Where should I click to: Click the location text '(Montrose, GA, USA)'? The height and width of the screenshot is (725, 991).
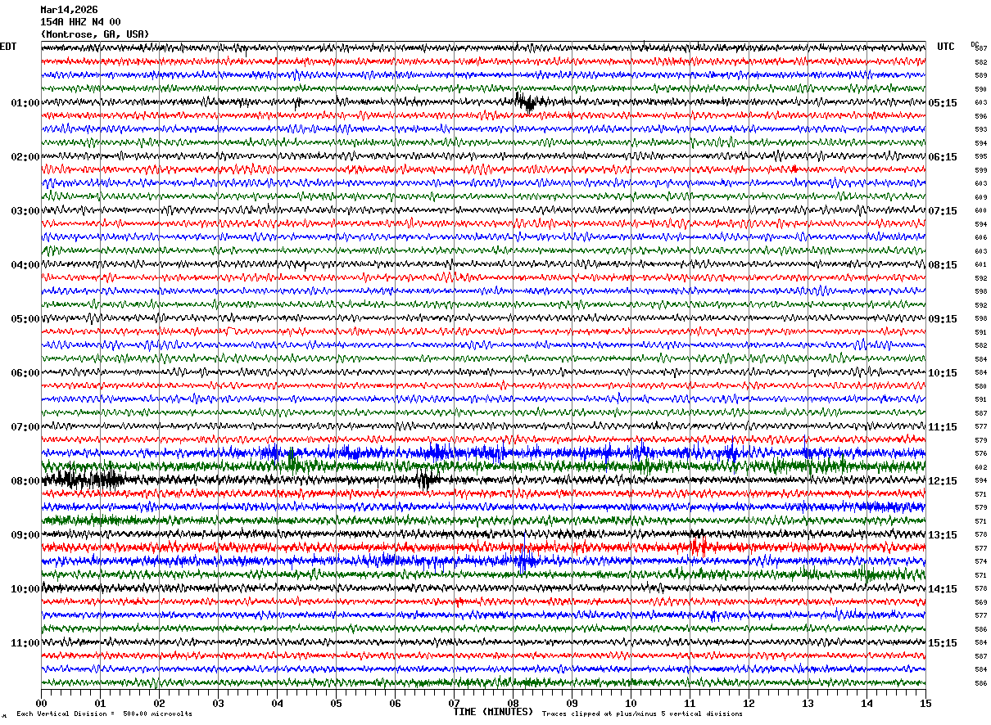pos(95,34)
